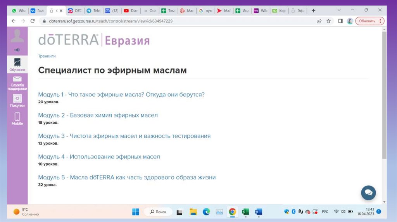Image resolution: width=397 pixels, height=222 pixels.
Task: Open the chat bubble widget
Action: click(368, 193)
